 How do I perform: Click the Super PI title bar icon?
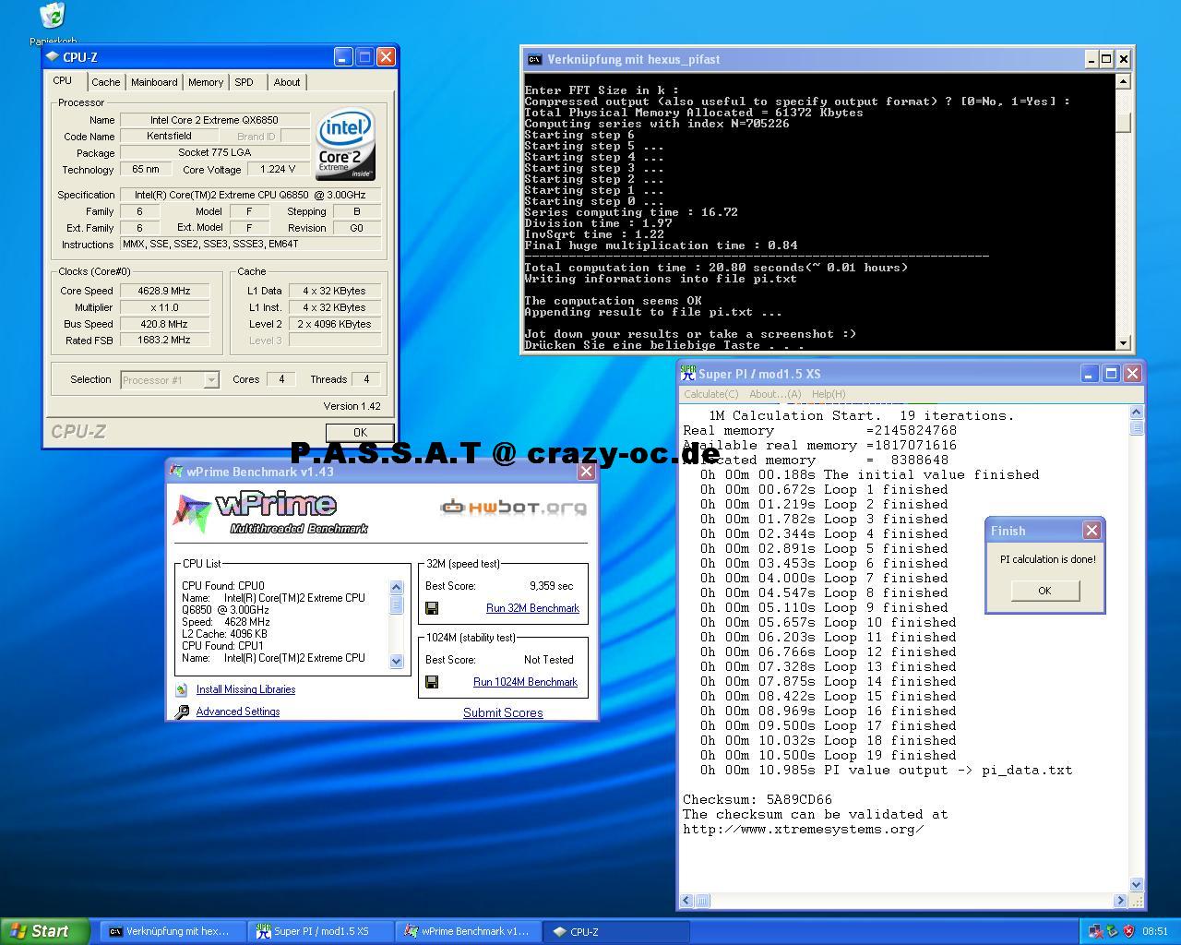coord(687,373)
